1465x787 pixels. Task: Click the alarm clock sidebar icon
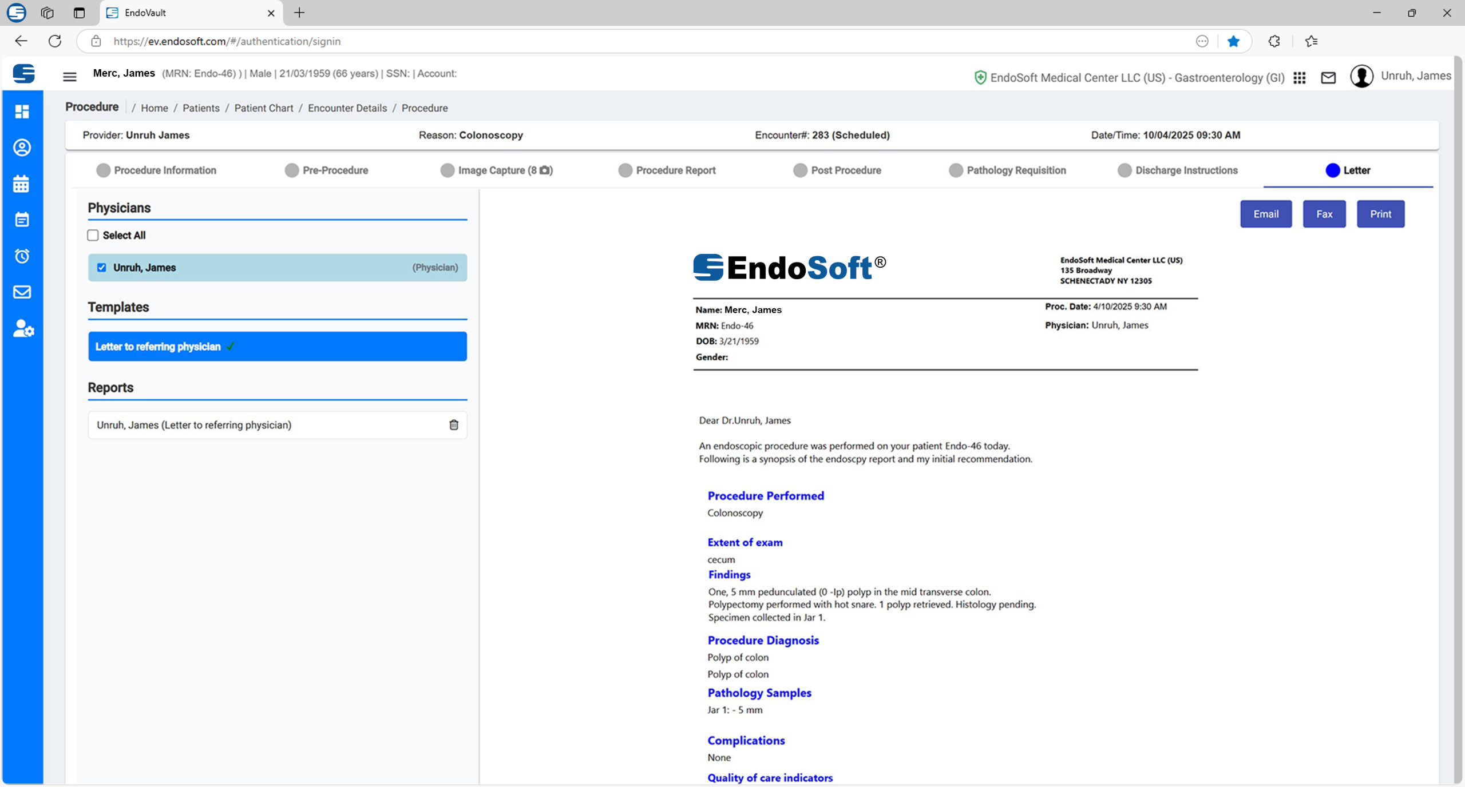[x=22, y=256]
